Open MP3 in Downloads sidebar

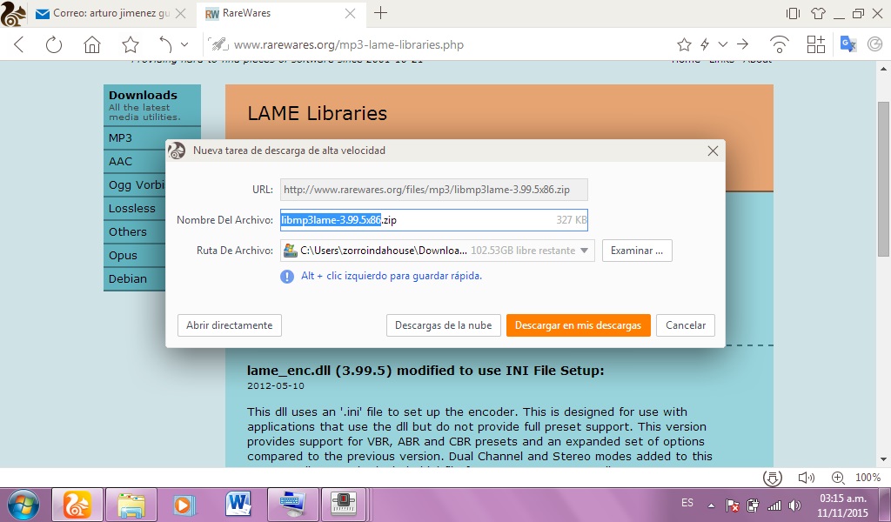click(120, 138)
